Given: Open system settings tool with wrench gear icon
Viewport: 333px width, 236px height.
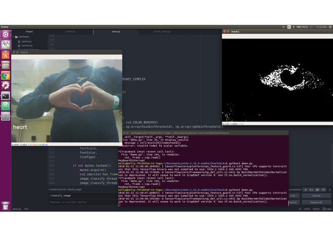Looking at the screenshot, I should (x=6, y=86).
